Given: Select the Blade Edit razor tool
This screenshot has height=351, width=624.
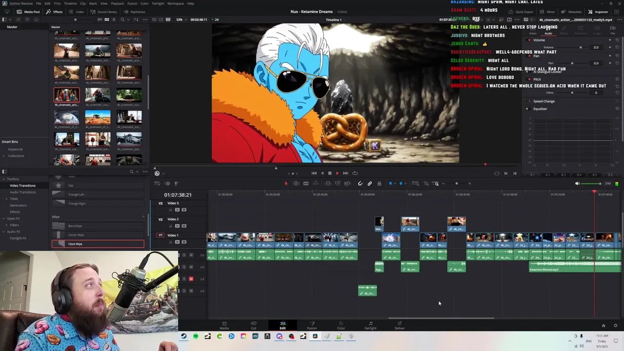Looking at the screenshot, I should point(306,184).
